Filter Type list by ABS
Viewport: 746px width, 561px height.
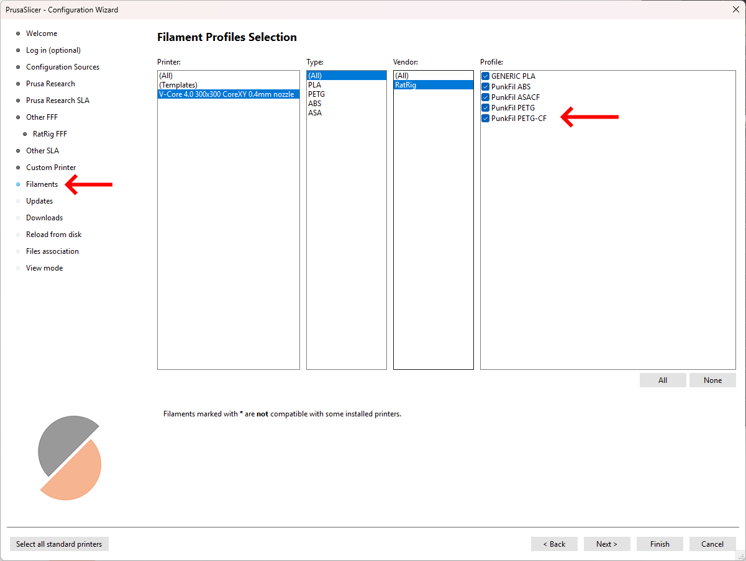pyautogui.click(x=347, y=104)
